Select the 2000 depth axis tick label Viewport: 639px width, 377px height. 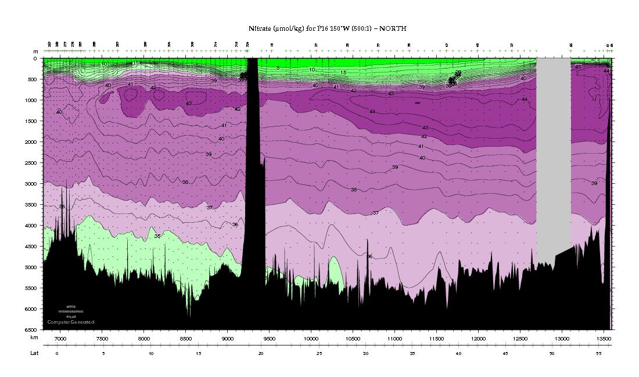[31, 142]
